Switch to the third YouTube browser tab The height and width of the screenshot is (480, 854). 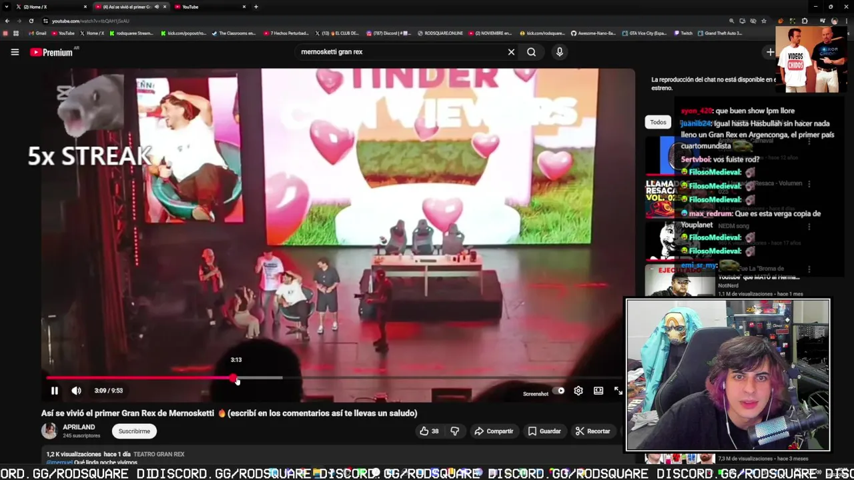tap(209, 7)
